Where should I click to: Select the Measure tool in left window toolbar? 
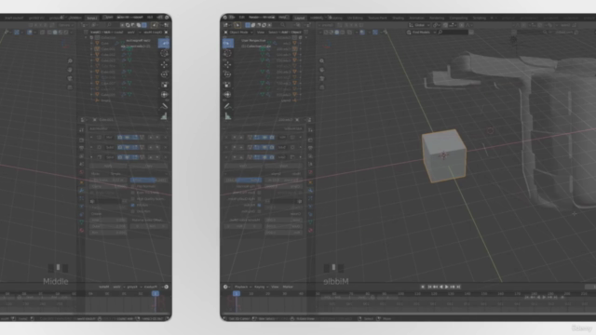click(164, 116)
